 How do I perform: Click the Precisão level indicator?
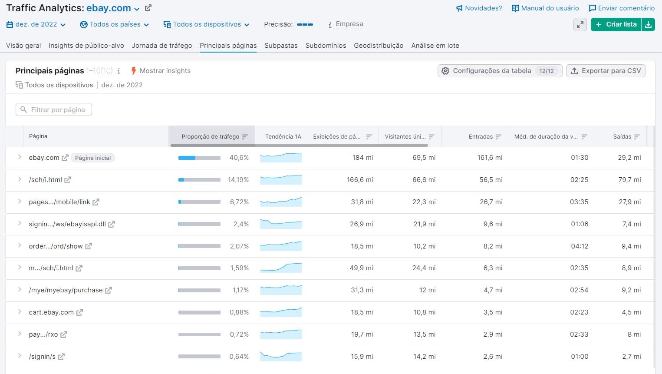305,24
